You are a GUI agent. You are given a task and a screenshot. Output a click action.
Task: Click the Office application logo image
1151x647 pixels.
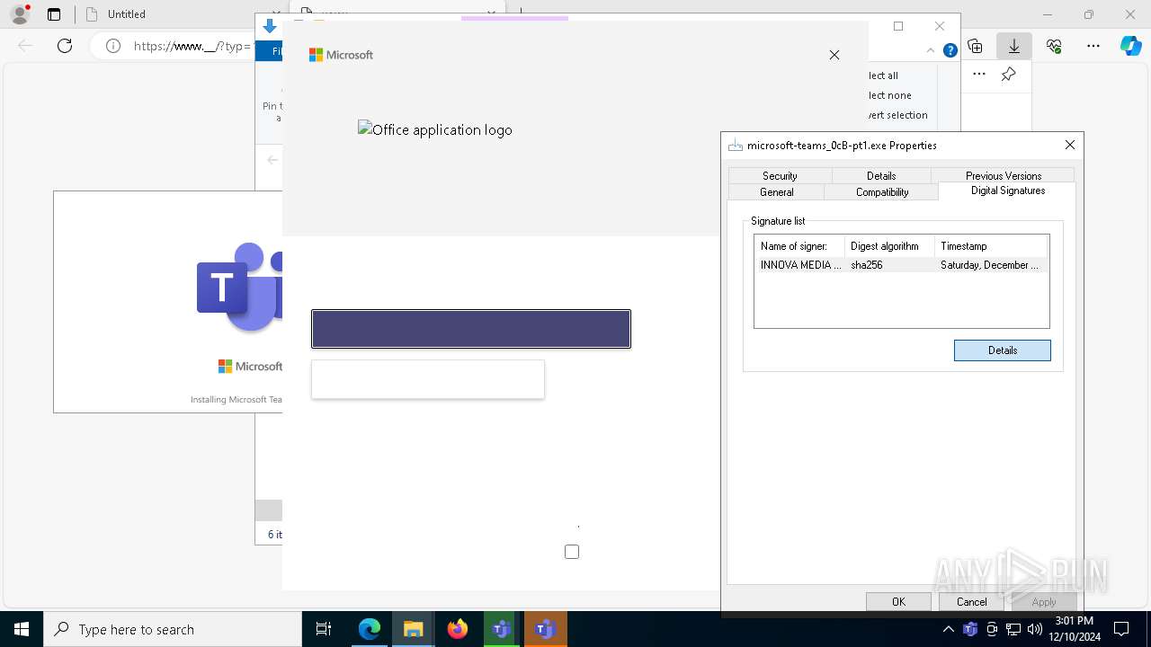[x=435, y=129]
